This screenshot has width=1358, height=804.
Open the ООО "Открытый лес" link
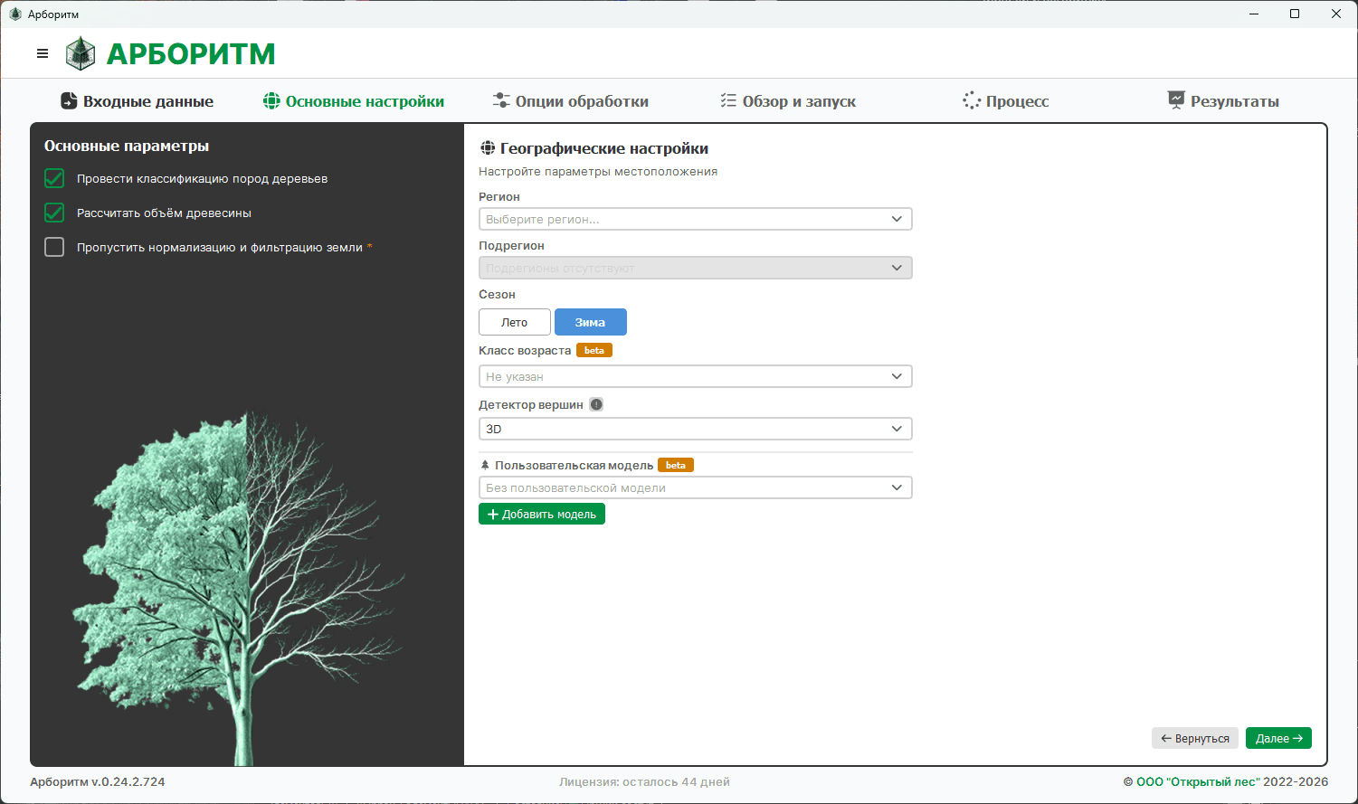click(1198, 781)
